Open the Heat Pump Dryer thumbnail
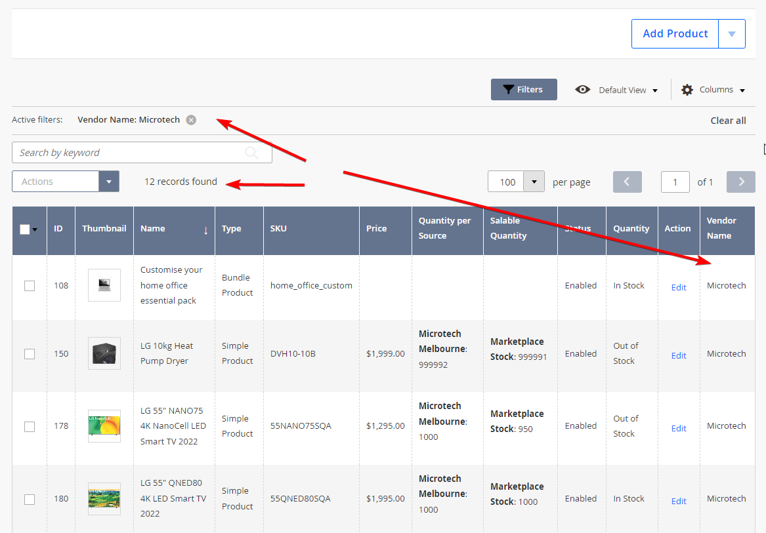Screen dimensions: 766x533 pos(104,353)
